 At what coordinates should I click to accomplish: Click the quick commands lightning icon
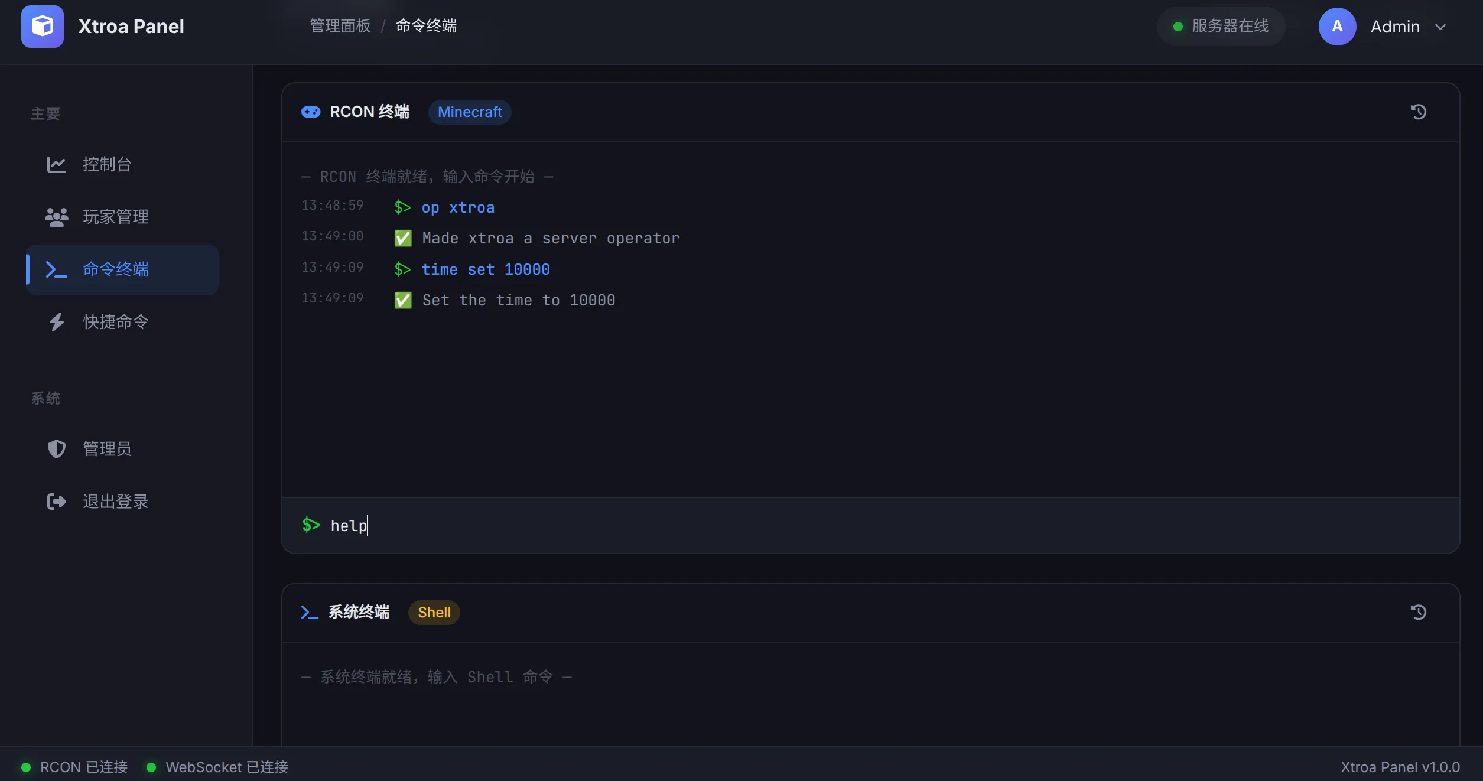(x=56, y=322)
